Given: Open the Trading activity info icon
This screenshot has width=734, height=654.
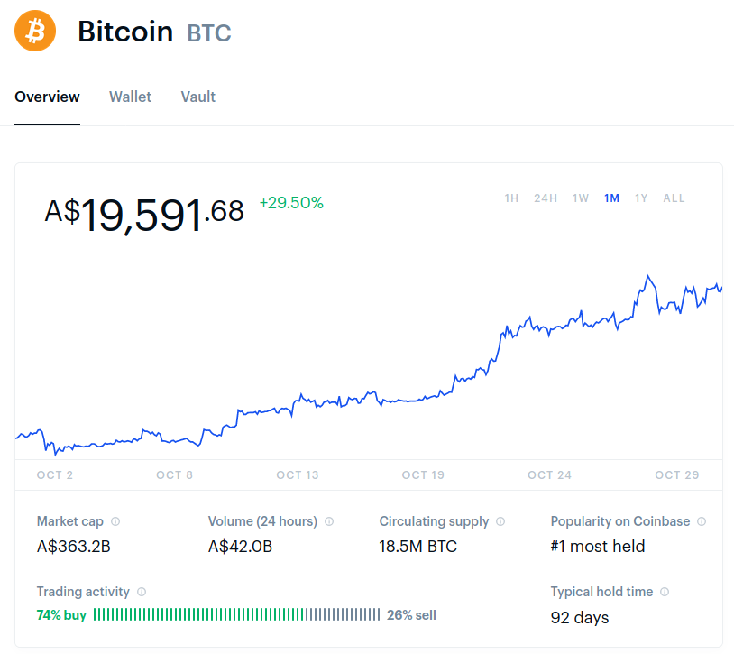Looking at the screenshot, I should click(142, 592).
